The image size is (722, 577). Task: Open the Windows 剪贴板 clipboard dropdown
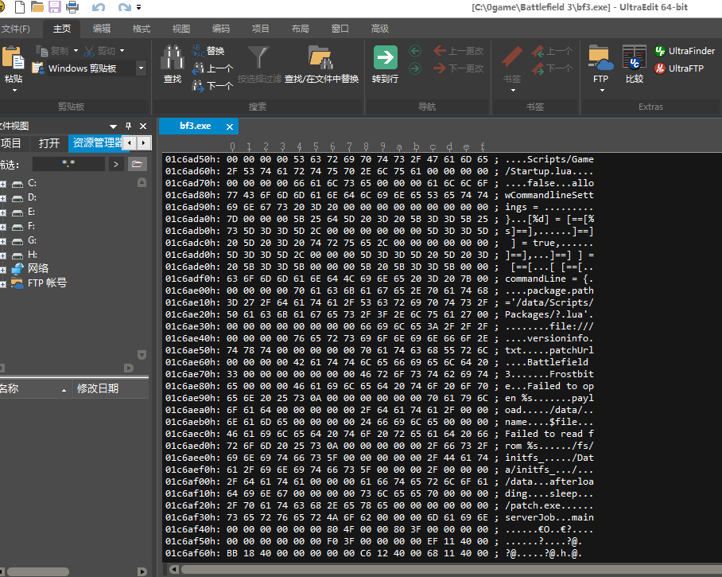click(142, 68)
